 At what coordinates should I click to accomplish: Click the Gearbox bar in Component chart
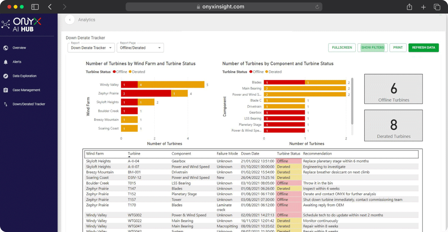point(284,112)
